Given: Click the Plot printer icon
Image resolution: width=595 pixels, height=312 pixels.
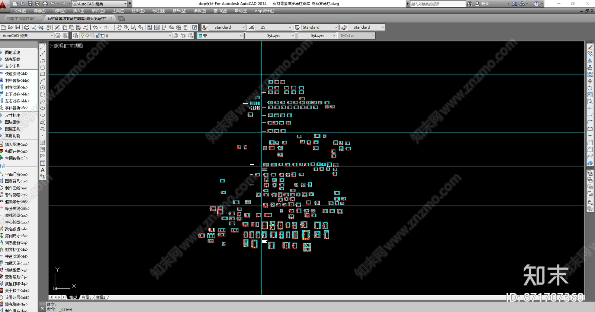Looking at the screenshot, I should point(27,27).
